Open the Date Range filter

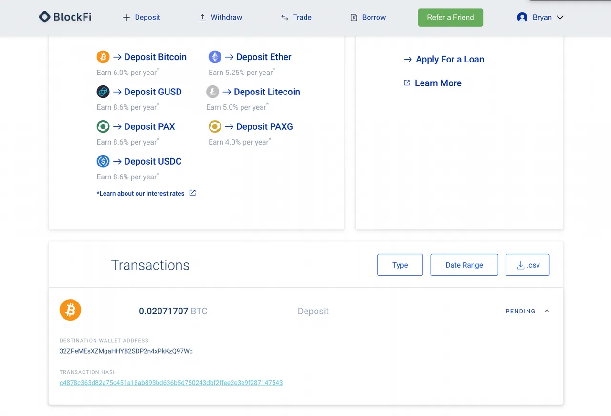coord(464,265)
